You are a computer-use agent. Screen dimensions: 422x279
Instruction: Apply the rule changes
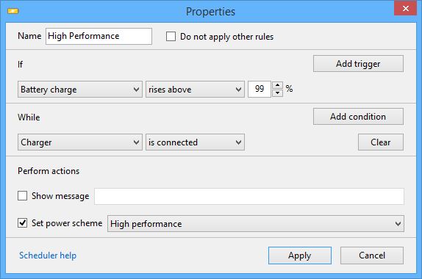pos(300,256)
